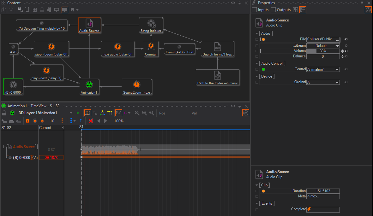Tick the checkbox beside Balance property
This screenshot has width=373, height=216.
(257, 56)
